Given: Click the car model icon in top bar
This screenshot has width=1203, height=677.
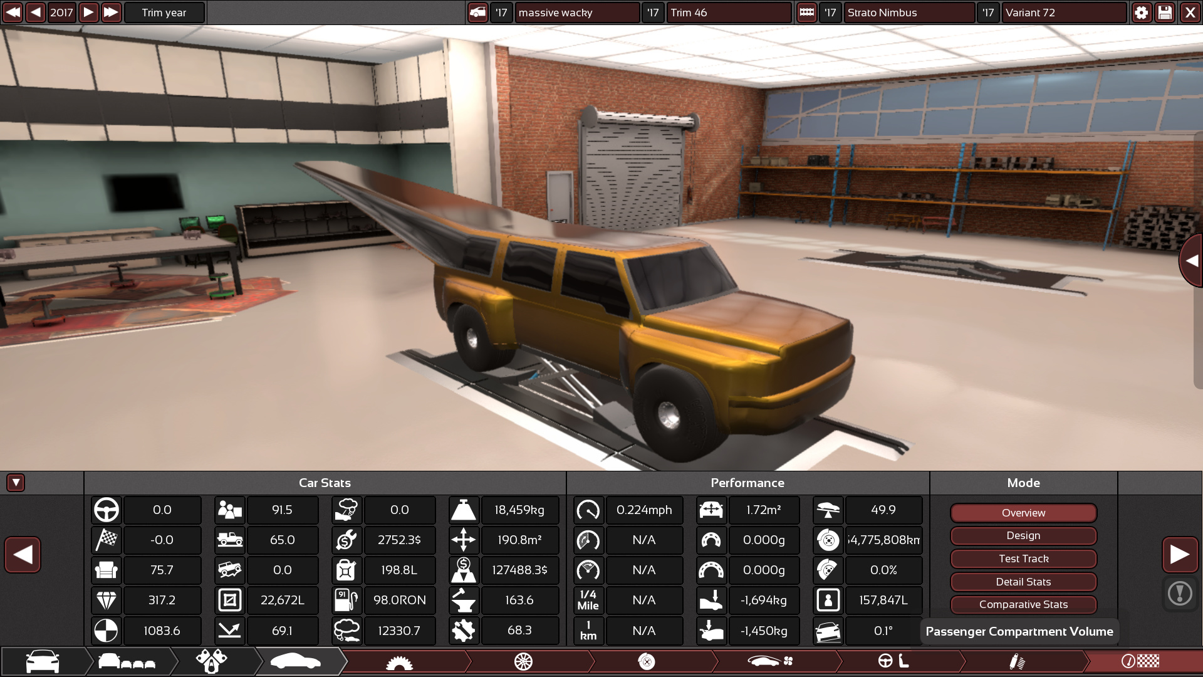Looking at the screenshot, I should (x=477, y=13).
